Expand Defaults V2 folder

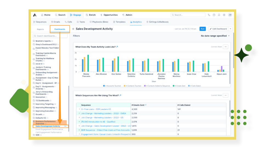[41, 118]
